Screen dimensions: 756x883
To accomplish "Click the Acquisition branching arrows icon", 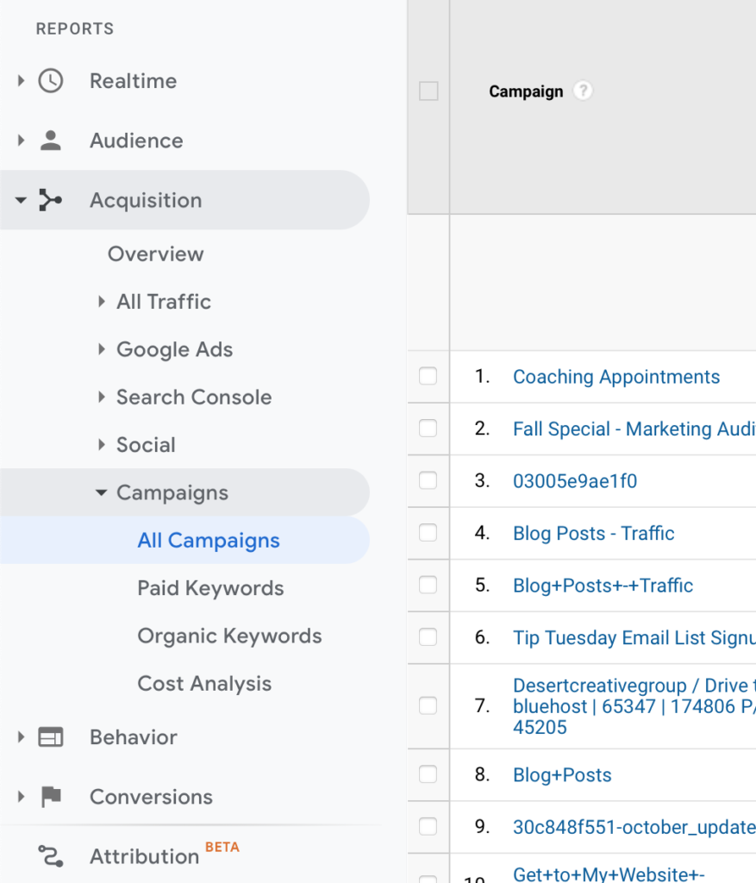I will coord(51,200).
